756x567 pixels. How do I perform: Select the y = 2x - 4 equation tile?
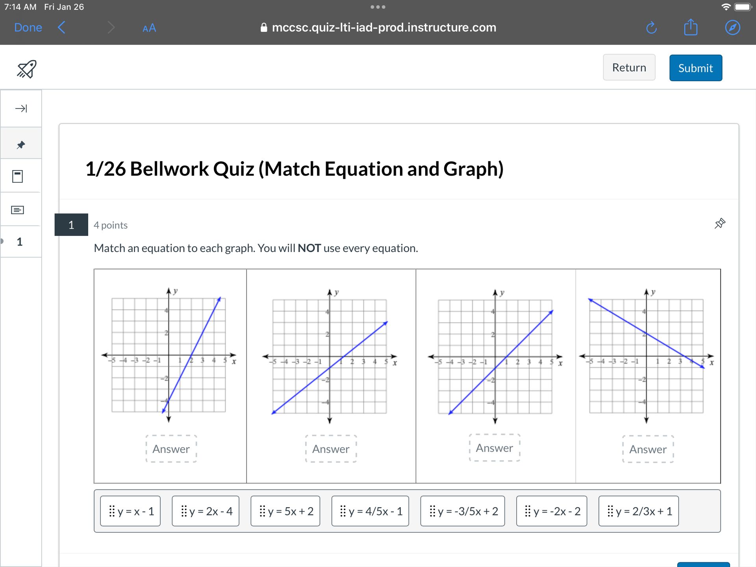click(206, 511)
